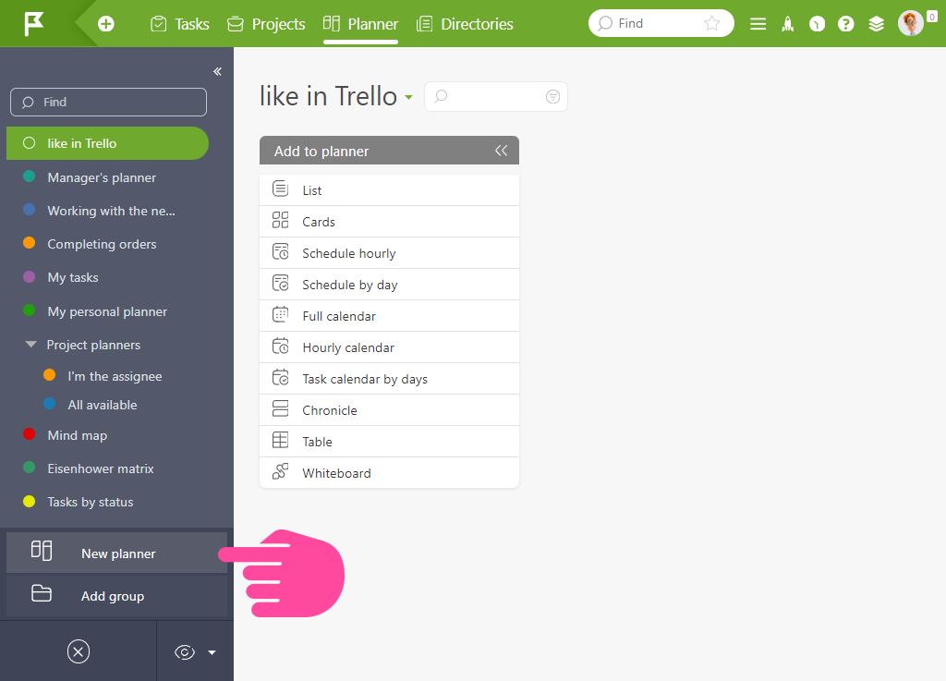Open My personal planner
Screen dimensions: 946x681
click(x=107, y=311)
